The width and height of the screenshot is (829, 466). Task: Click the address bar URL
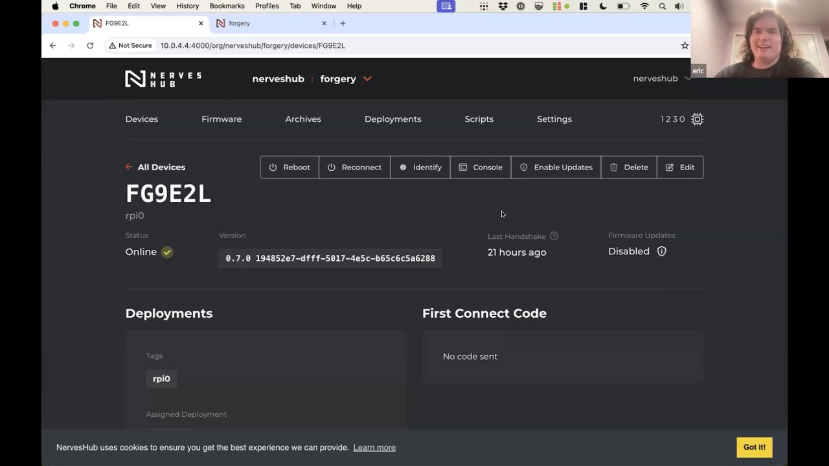pyautogui.click(x=253, y=45)
